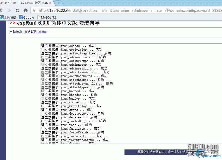Close the JspRun! browser tab

pos(50,3)
